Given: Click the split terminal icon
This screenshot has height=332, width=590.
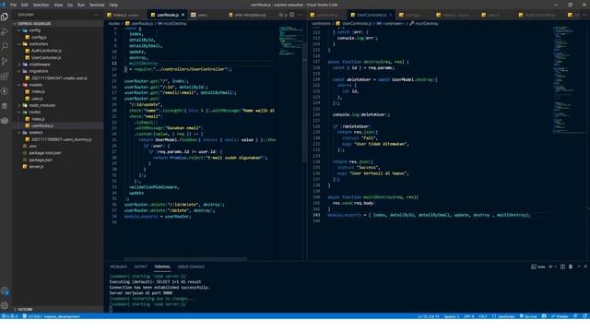Looking at the screenshot, I should pyautogui.click(x=562, y=267).
